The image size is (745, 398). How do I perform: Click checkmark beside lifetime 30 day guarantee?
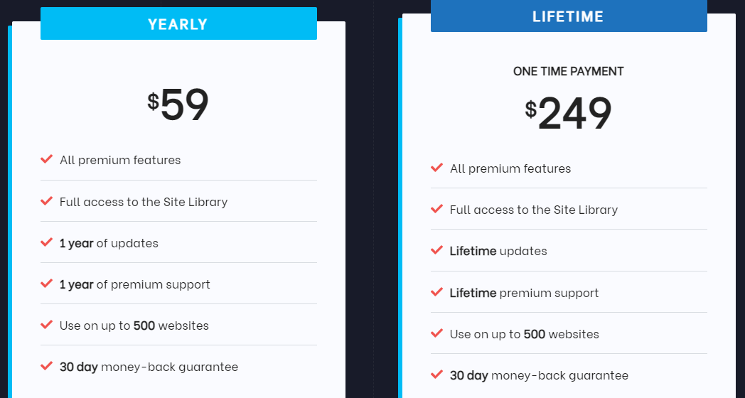(436, 375)
